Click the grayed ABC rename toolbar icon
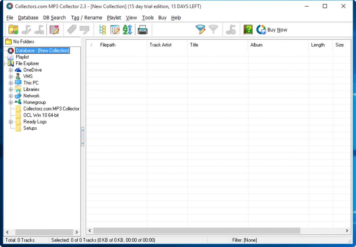Image resolution: width=356 pixels, height=247 pixels. (x=84, y=30)
